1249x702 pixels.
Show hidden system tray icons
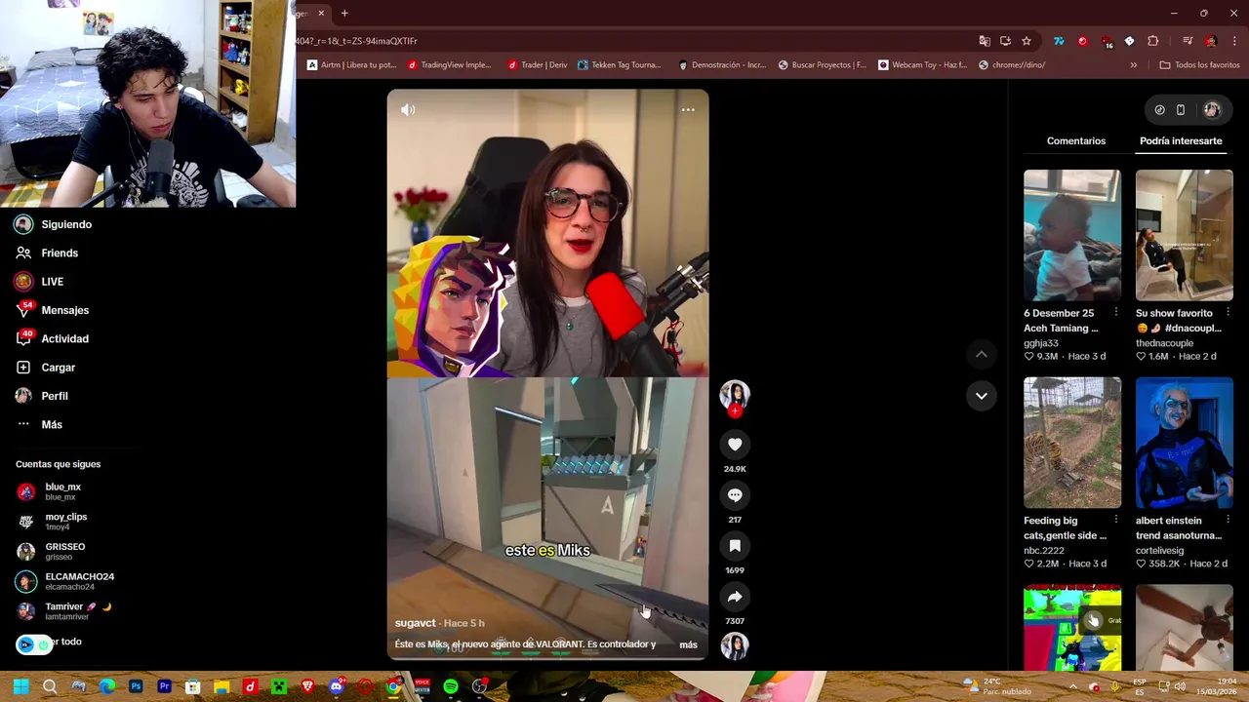pos(1072,686)
